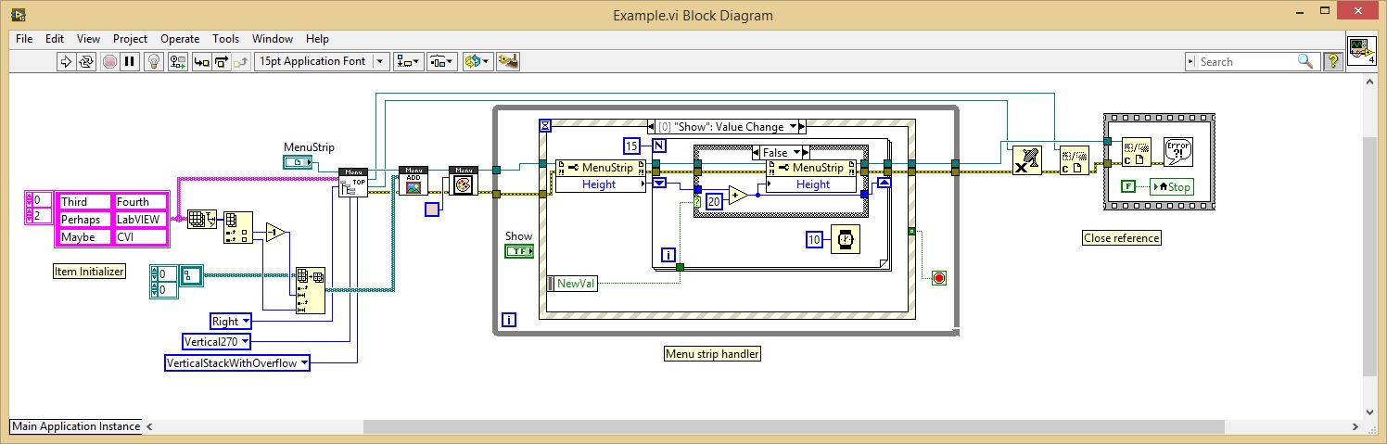
Task: Click the Run Continuously button
Action: coord(86,62)
